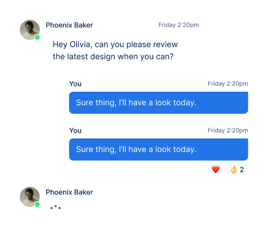Image resolution: width=268 pixels, height=228 pixels.
Task: Open Phoenix Baker name beside typing indicator
Action: 69,192
